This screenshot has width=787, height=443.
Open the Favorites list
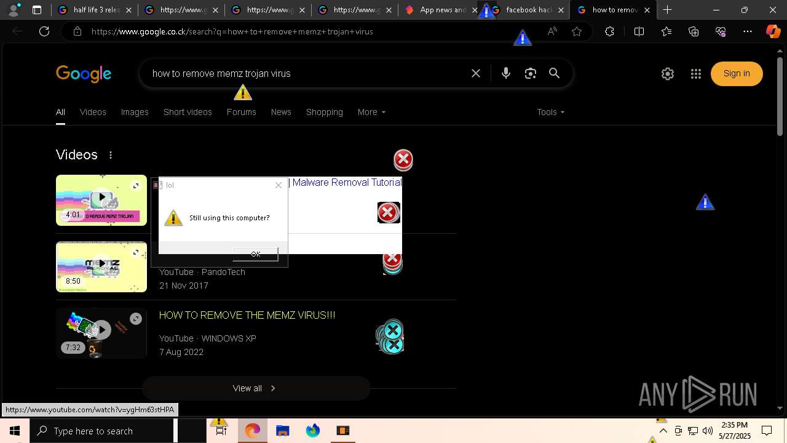(666, 31)
